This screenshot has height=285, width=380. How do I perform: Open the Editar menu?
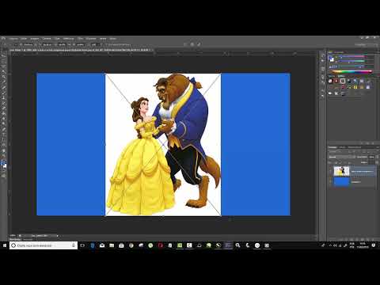point(24,39)
